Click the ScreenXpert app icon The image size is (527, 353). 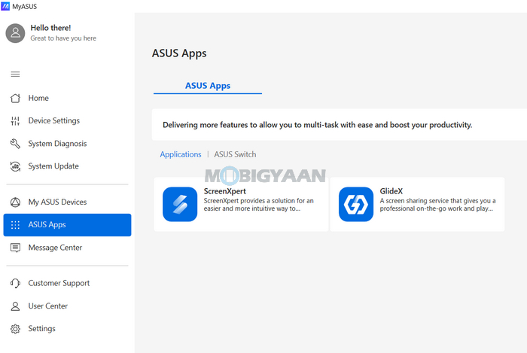pyautogui.click(x=180, y=204)
